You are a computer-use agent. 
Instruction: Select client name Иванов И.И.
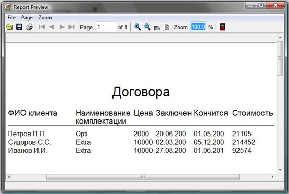point(28,151)
